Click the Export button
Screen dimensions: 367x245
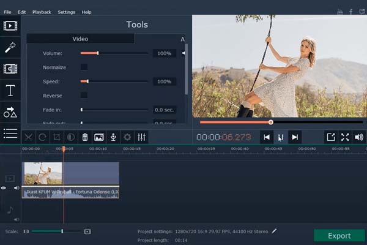339,236
